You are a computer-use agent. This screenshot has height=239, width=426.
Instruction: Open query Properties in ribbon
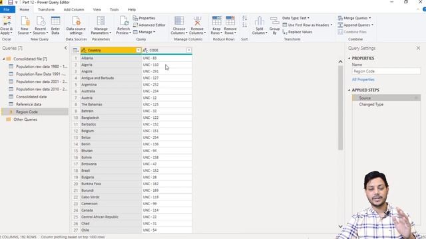click(144, 18)
